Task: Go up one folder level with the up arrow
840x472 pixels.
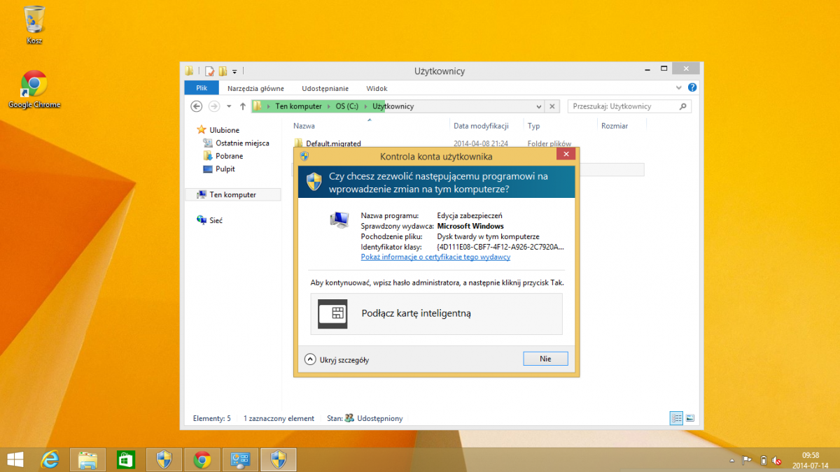Action: 243,106
